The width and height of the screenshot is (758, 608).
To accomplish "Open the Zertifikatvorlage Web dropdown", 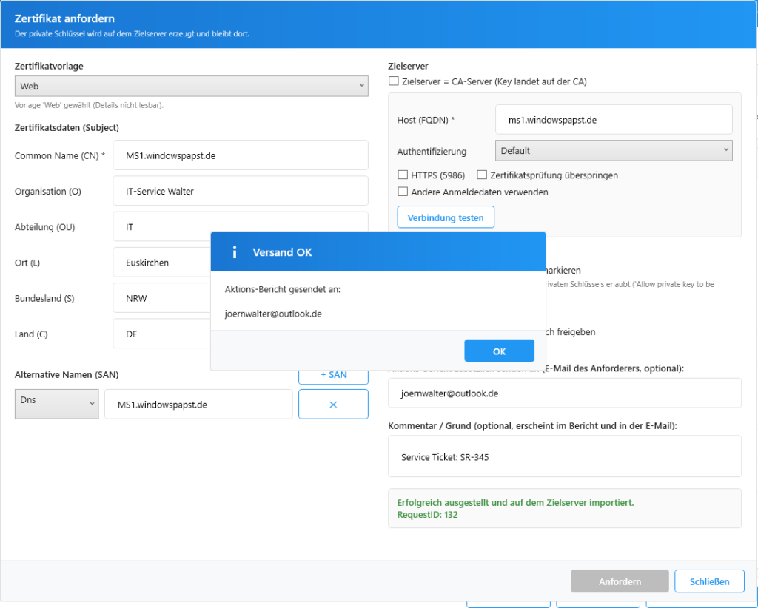I will pyautogui.click(x=192, y=86).
